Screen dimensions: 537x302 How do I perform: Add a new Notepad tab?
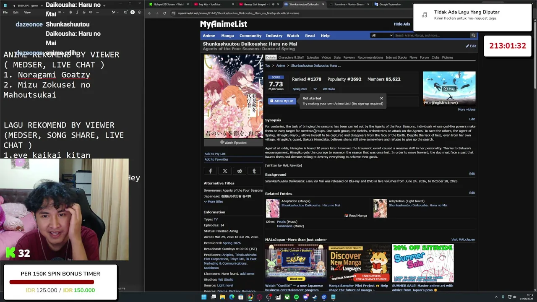coord(104,5)
